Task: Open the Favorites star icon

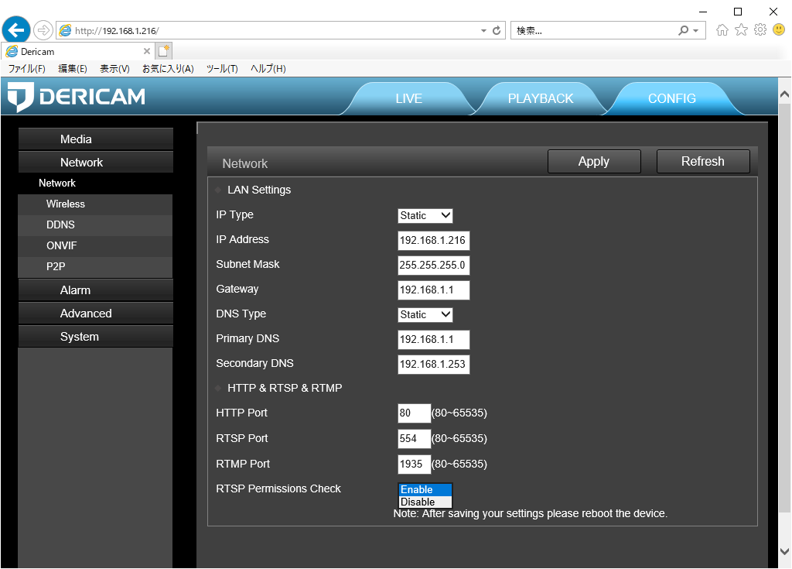Action: coord(741,30)
